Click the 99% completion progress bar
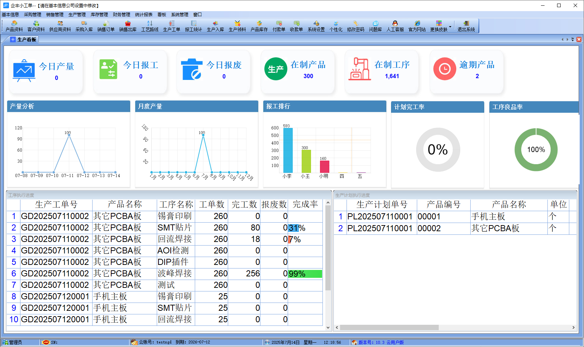This screenshot has width=584, height=347. 305,274
